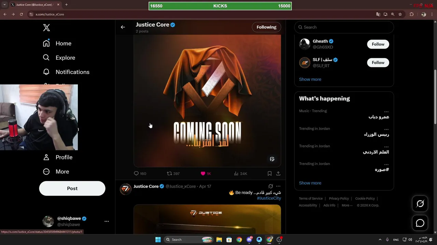Open Discord from the taskbar
This screenshot has width=437, height=245.
pos(249,240)
